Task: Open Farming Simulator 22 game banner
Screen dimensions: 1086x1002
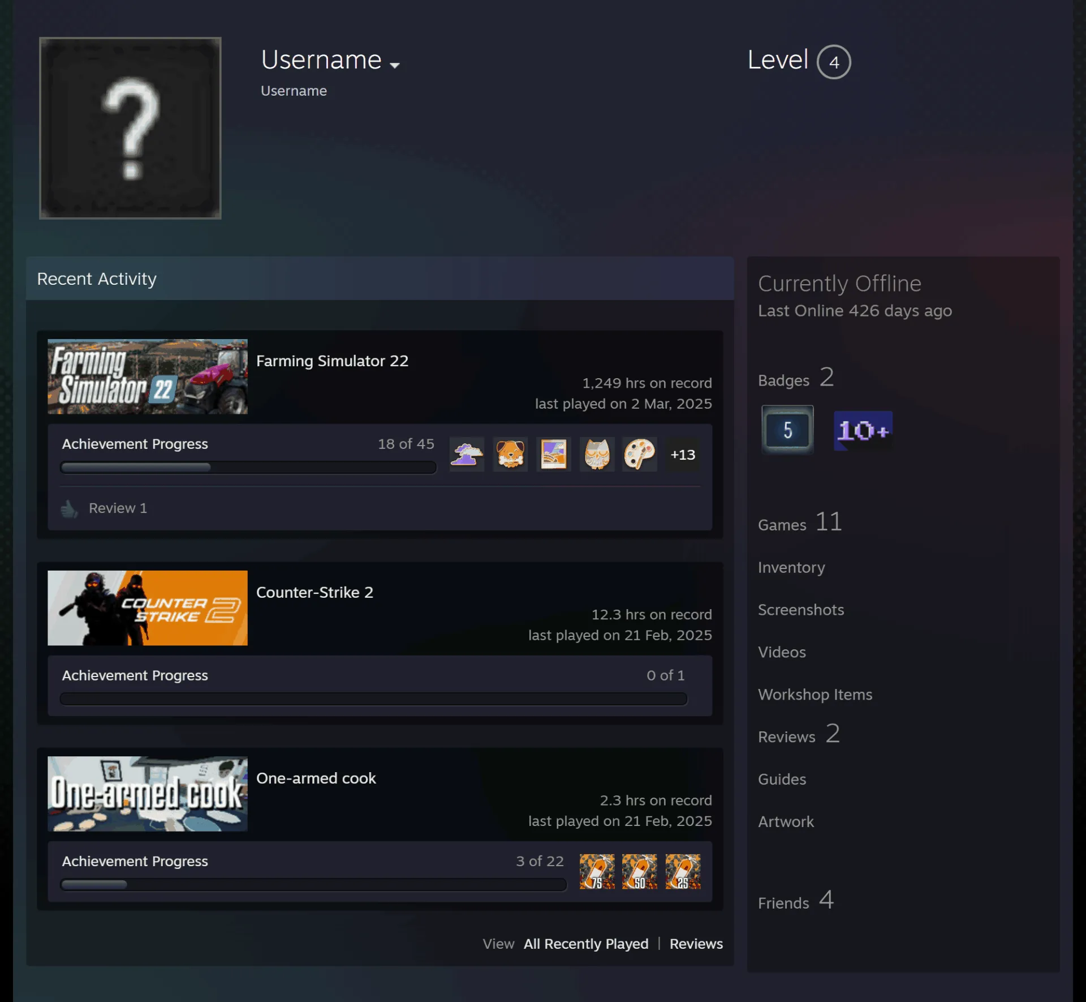Action: (x=148, y=376)
